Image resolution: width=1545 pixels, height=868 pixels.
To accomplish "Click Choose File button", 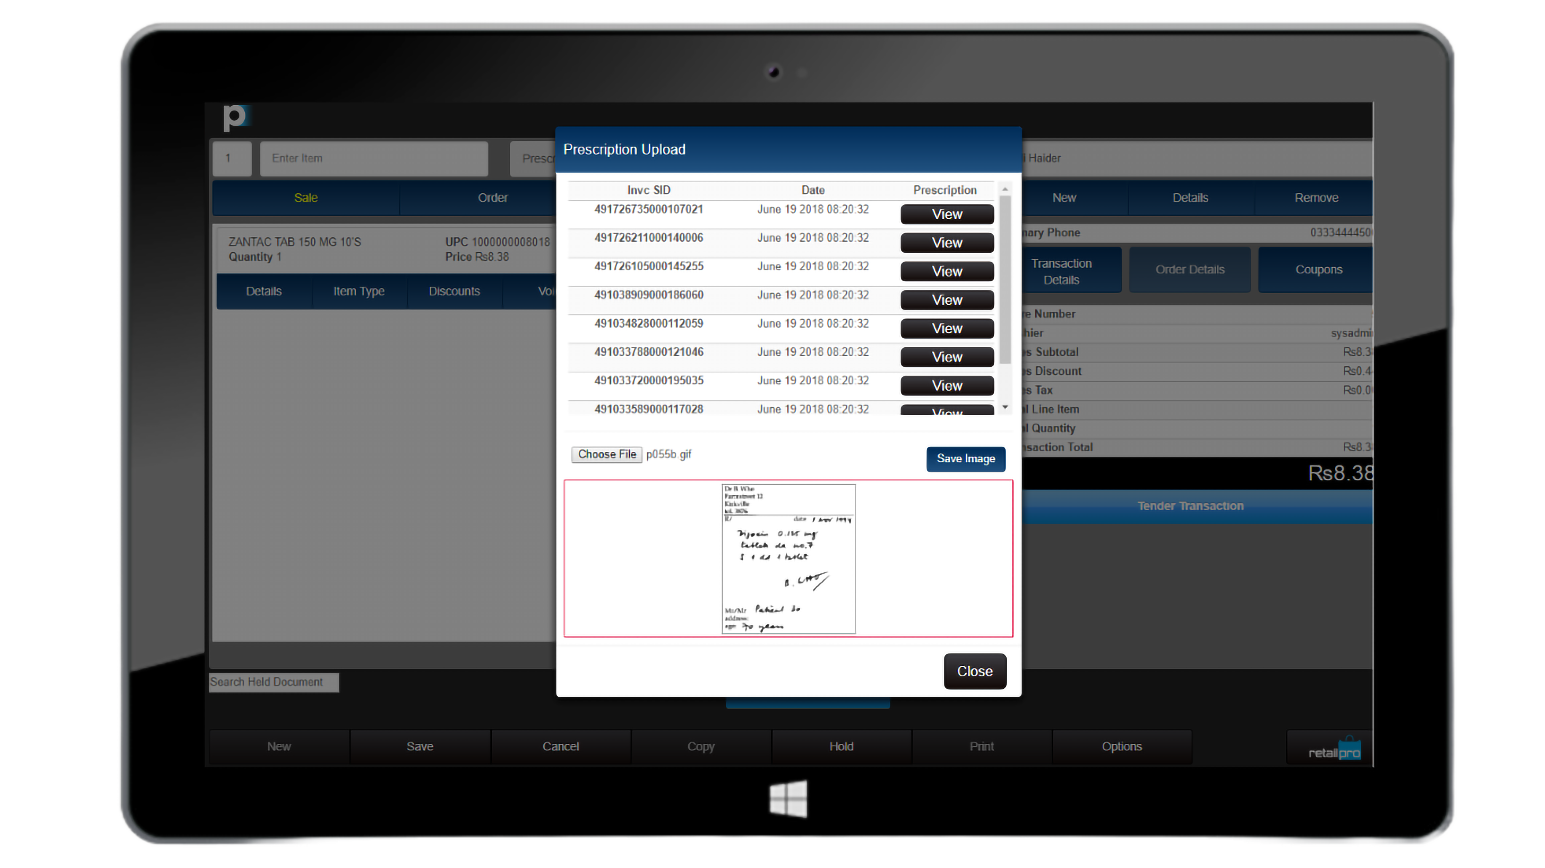I will (x=606, y=454).
